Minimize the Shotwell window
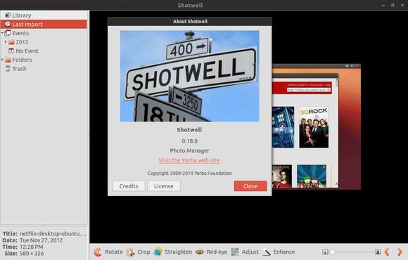 [x=383, y=5]
